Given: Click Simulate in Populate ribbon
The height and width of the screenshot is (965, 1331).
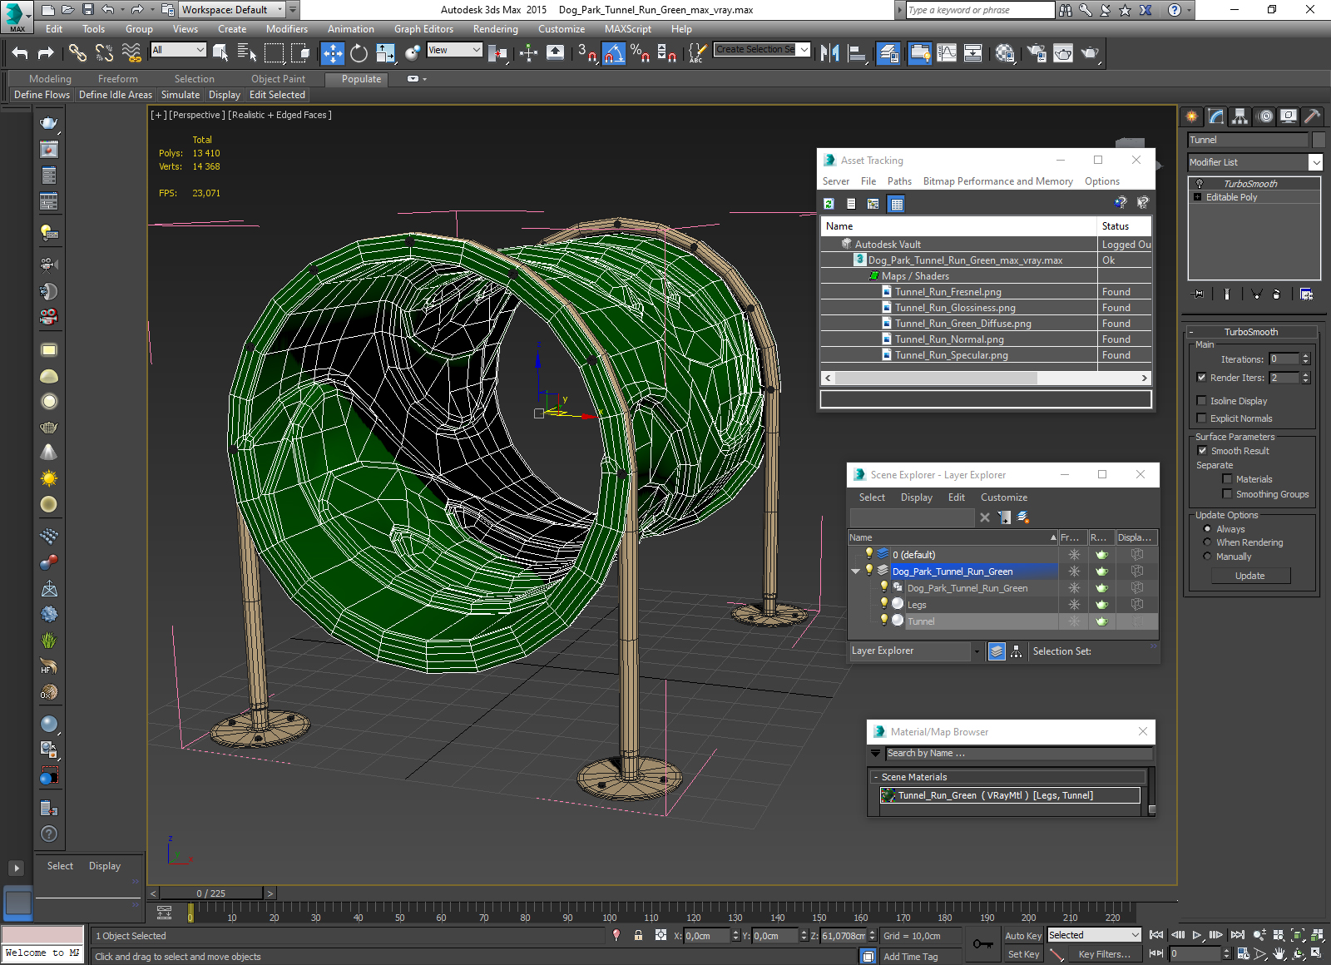Looking at the screenshot, I should pos(181,95).
